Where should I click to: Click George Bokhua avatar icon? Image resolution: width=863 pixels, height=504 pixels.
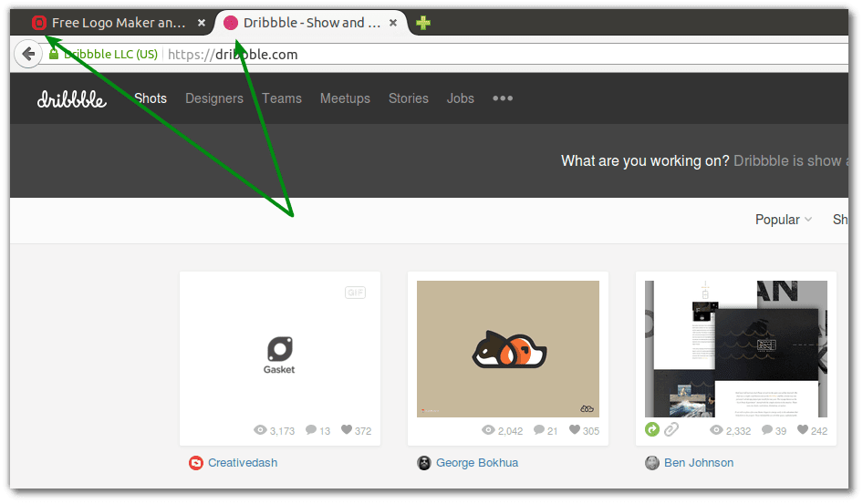[x=424, y=463]
